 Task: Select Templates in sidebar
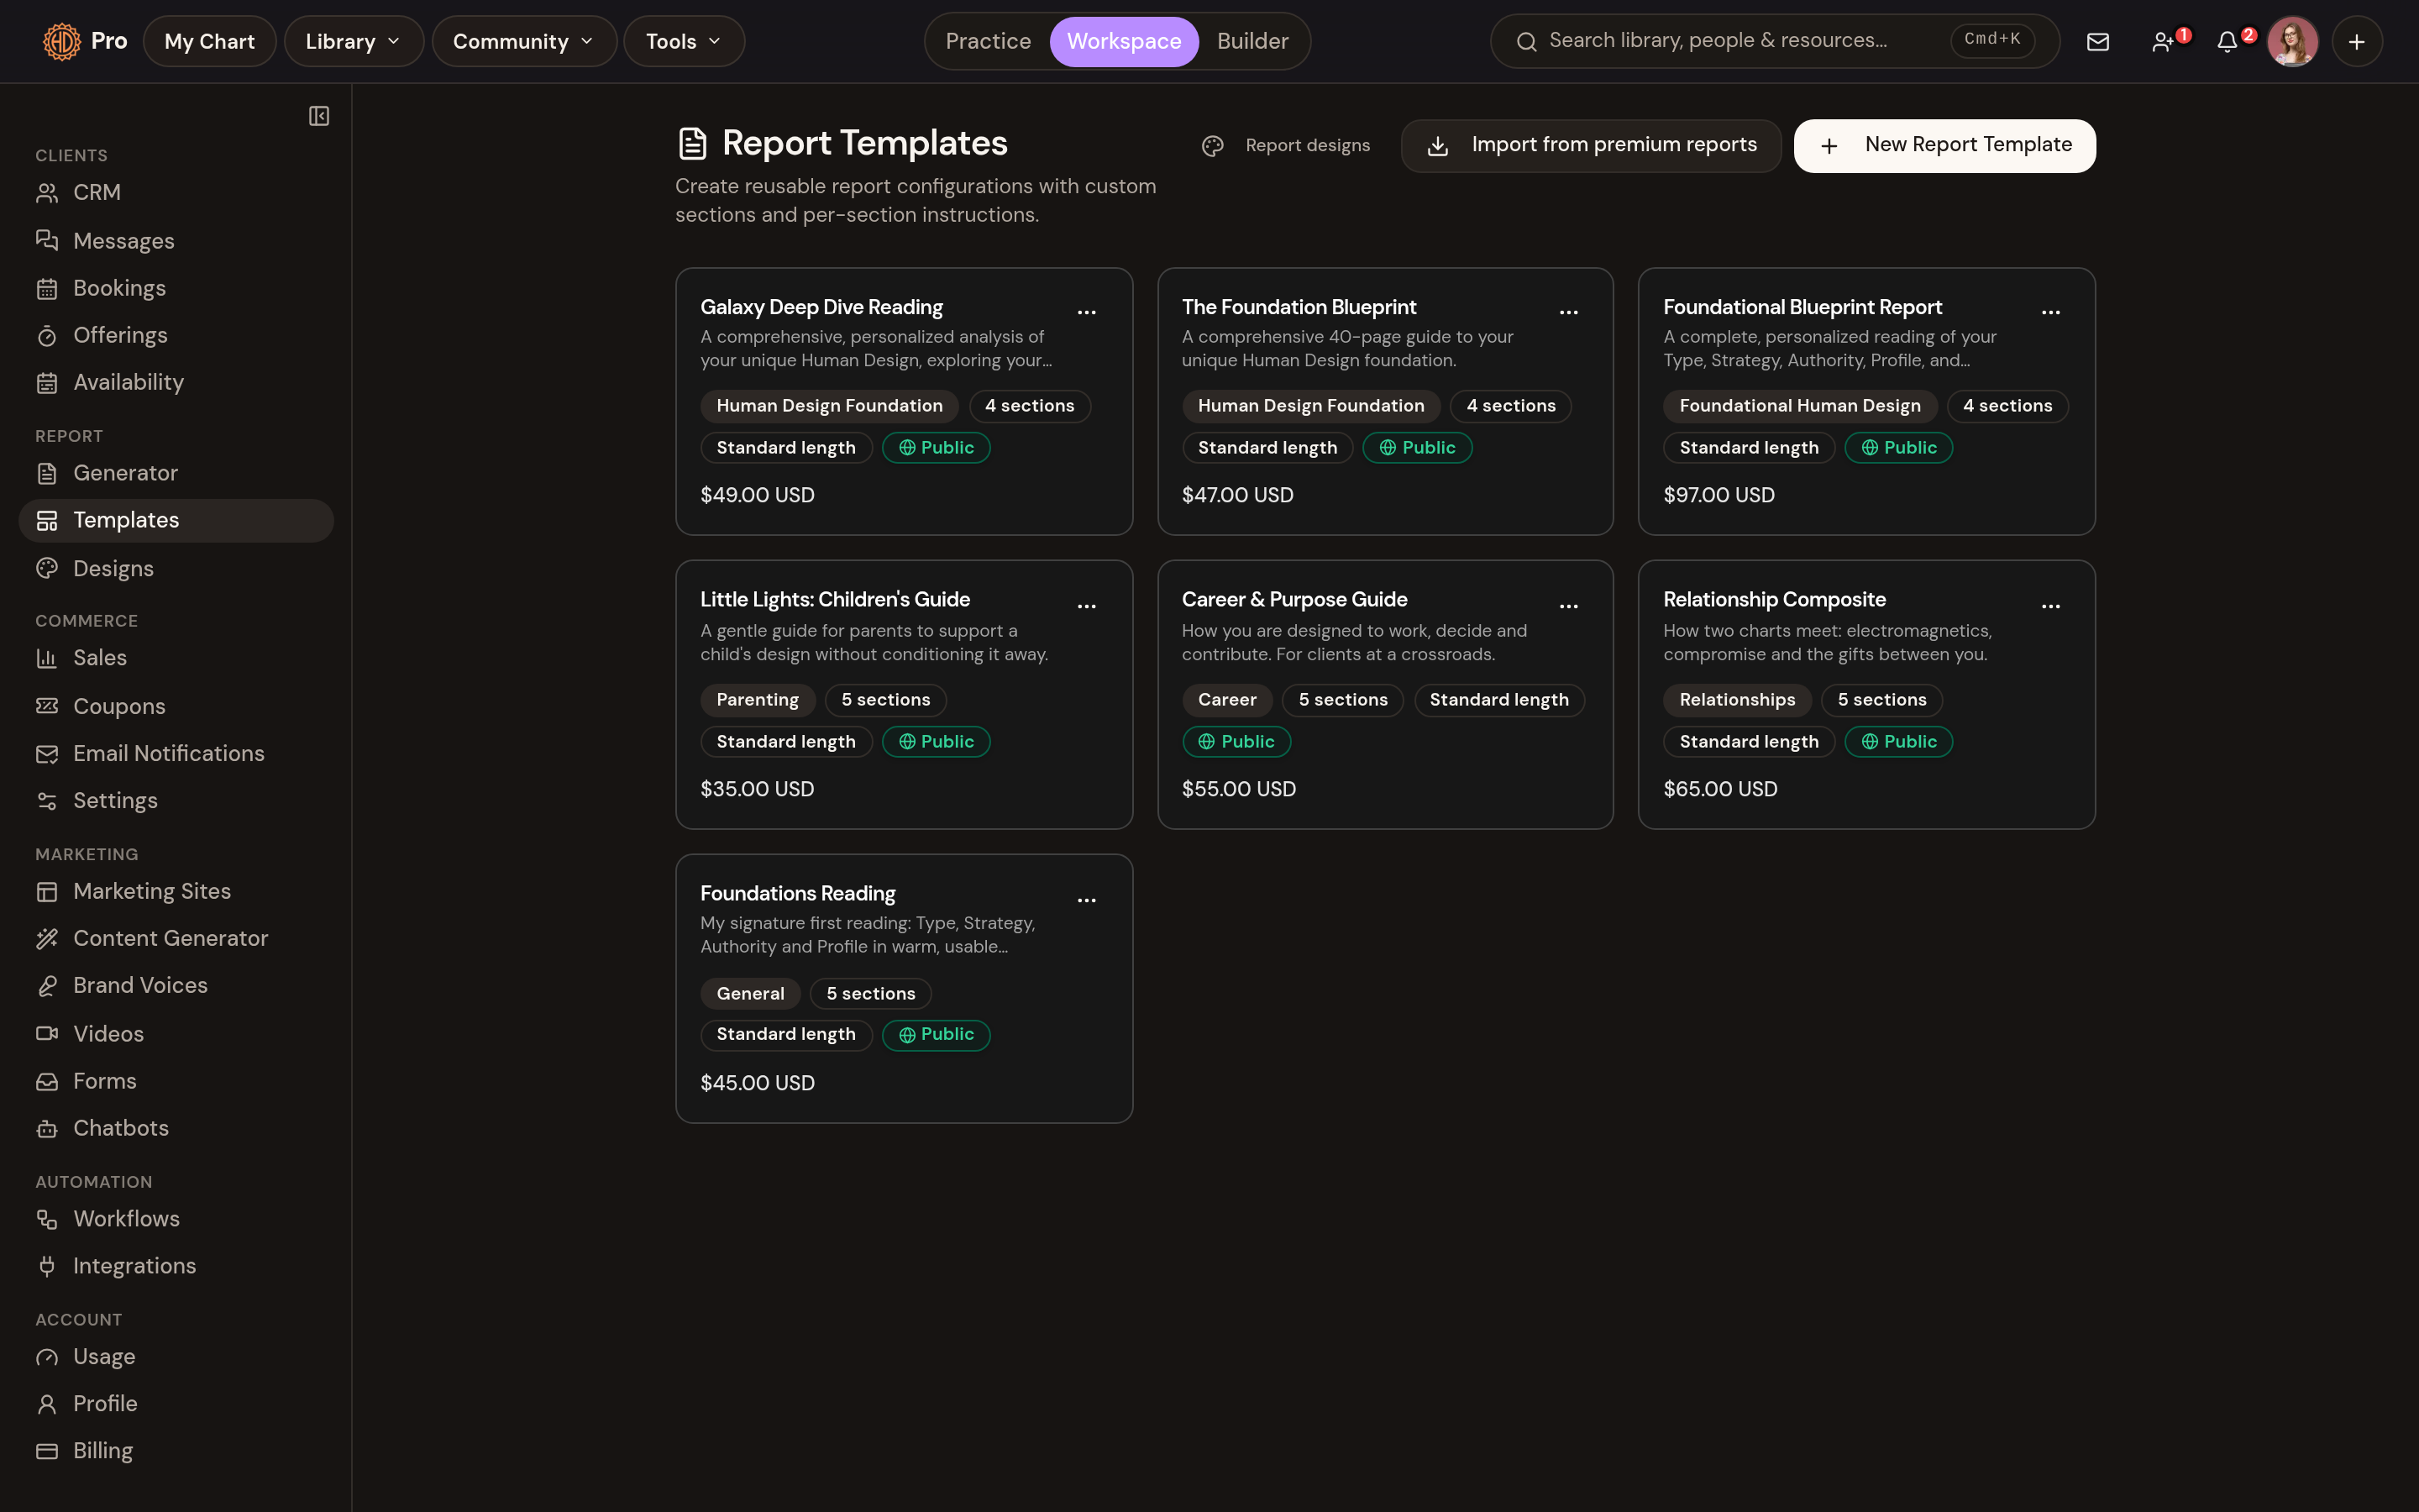(x=176, y=520)
